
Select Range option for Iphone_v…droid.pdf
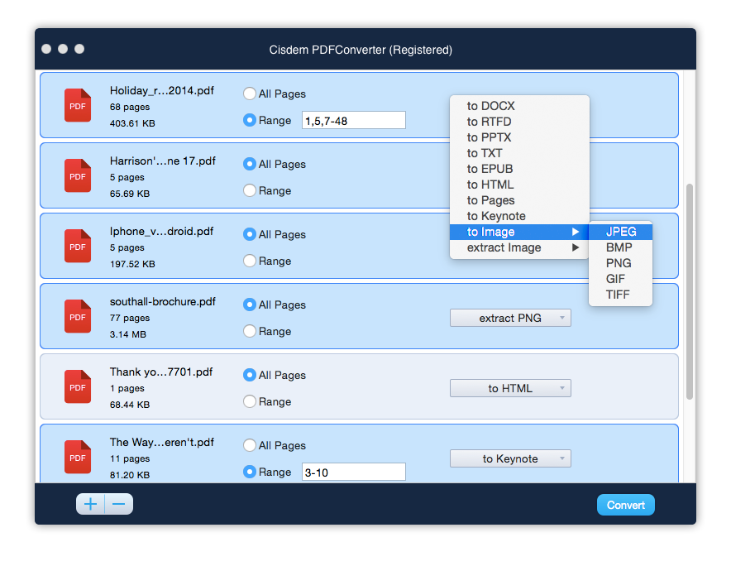250,261
